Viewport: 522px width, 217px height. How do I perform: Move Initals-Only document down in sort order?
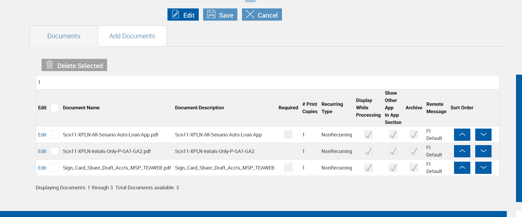[x=483, y=151]
